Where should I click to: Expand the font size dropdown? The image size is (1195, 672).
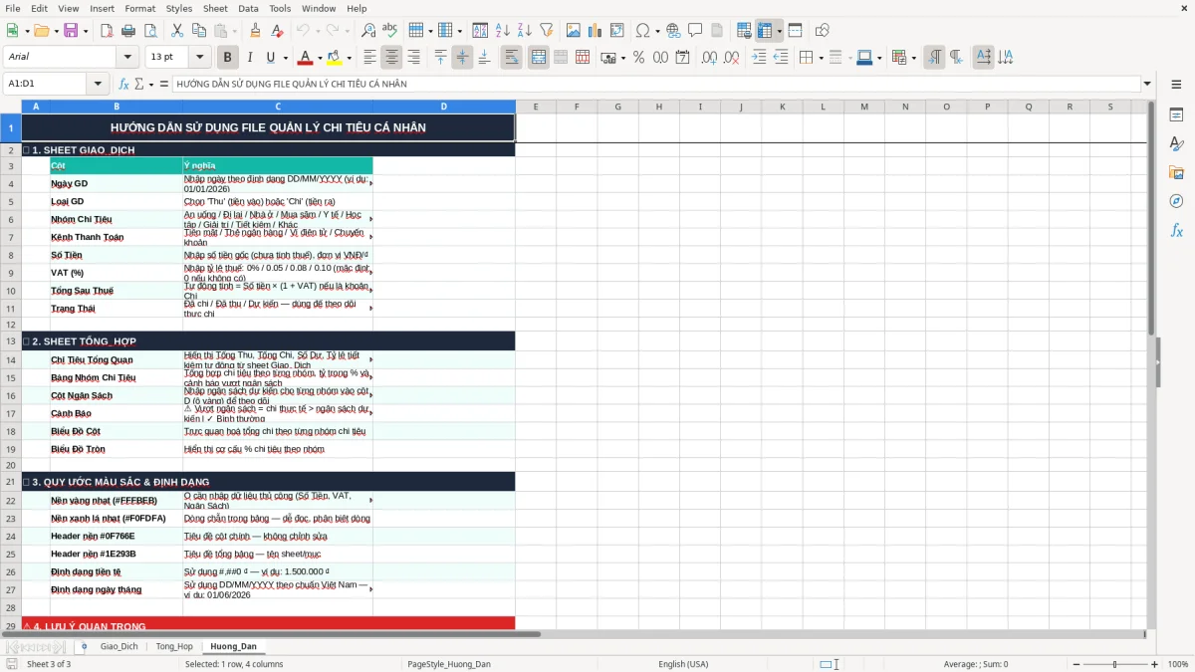coord(200,58)
